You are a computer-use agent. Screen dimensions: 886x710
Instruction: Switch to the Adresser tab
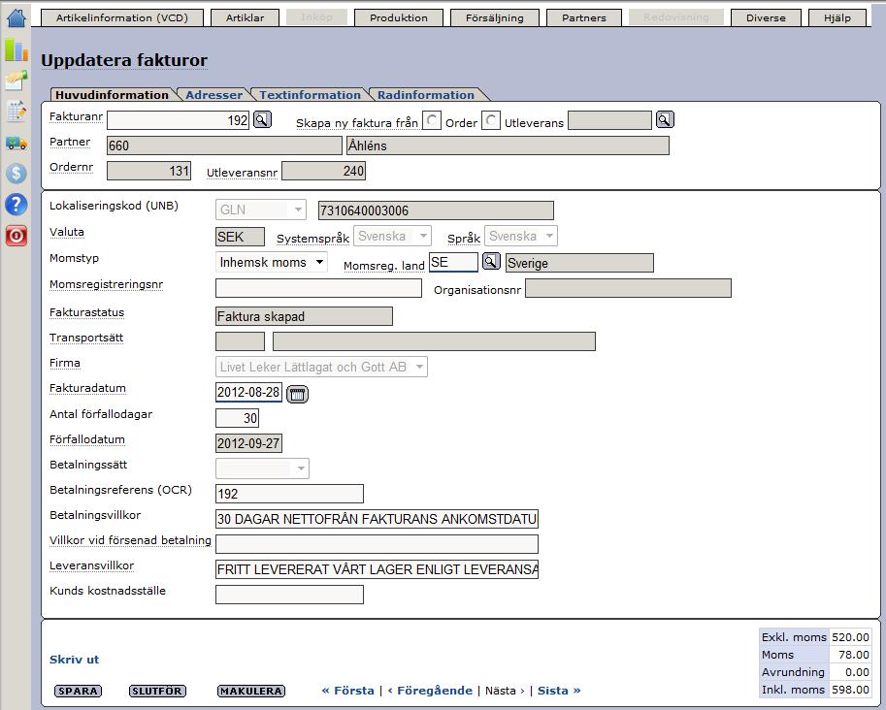tap(213, 95)
